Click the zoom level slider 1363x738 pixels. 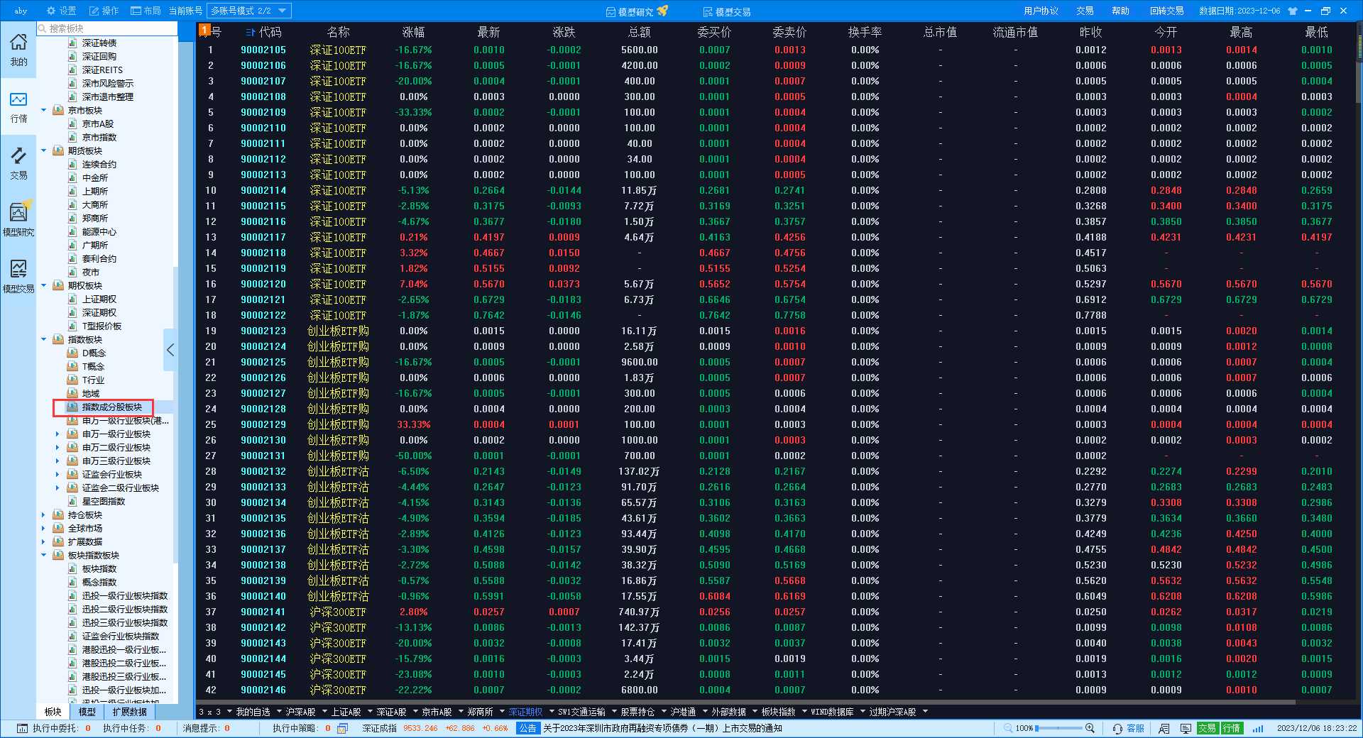pos(1059,729)
